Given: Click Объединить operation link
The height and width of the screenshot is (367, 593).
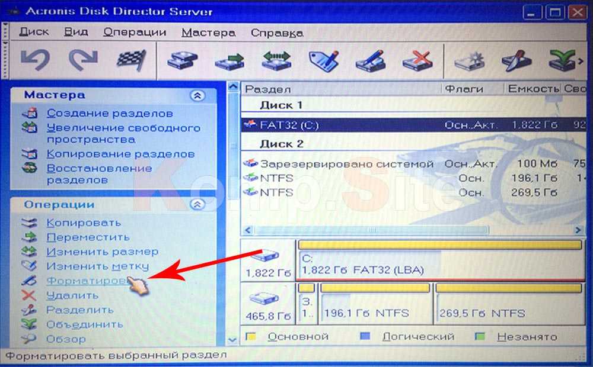Looking at the screenshot, I should pyautogui.click(x=85, y=324).
